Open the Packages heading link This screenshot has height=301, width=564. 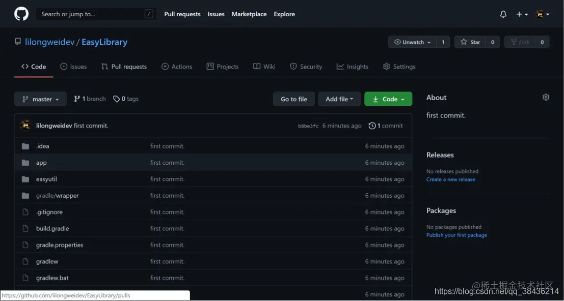[x=441, y=210]
